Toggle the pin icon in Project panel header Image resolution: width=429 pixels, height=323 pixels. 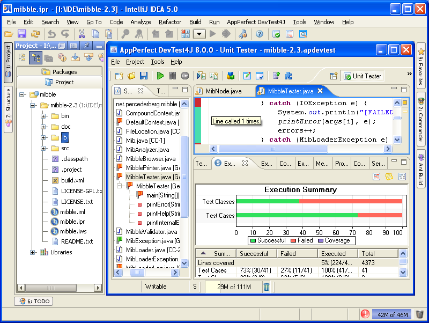click(x=86, y=46)
